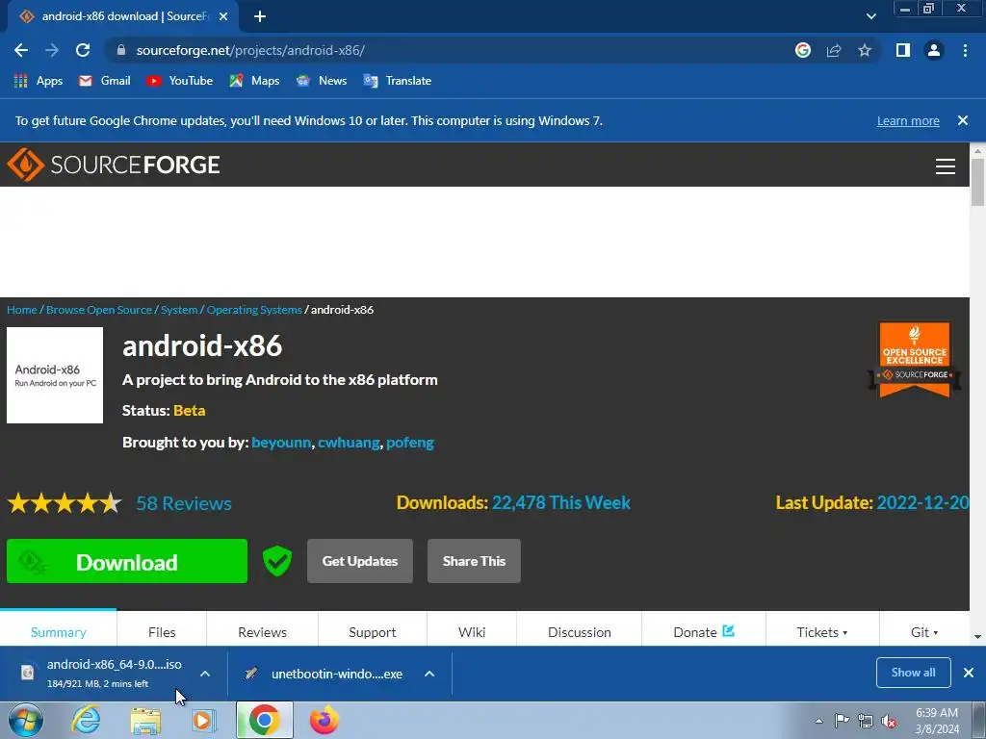This screenshot has height=739, width=986.
Task: Share this page via share icon
Action: click(834, 50)
